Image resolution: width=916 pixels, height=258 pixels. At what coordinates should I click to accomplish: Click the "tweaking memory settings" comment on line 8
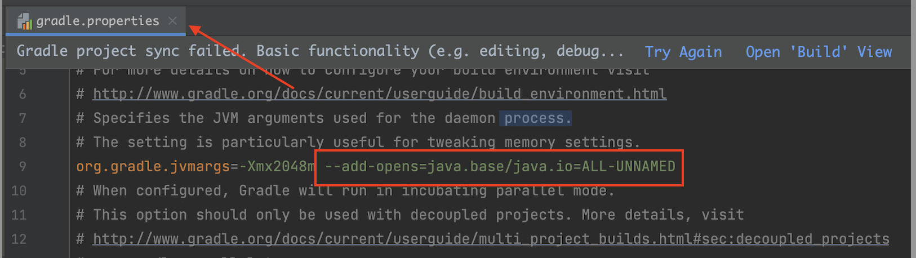533,143
